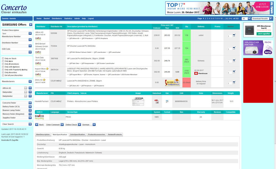
Task: Add Tech Data printer to basket
Action: pyautogui.click(x=234, y=61)
